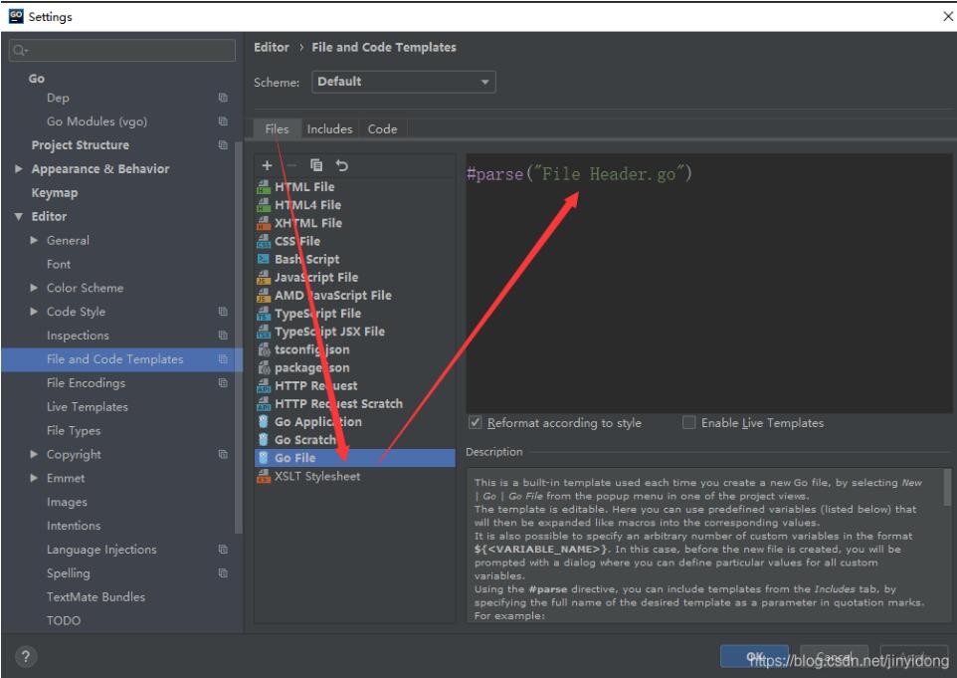Screen dimensions: 957x678
Task: Select the XSLT Stylesheet template
Action: tap(316, 476)
